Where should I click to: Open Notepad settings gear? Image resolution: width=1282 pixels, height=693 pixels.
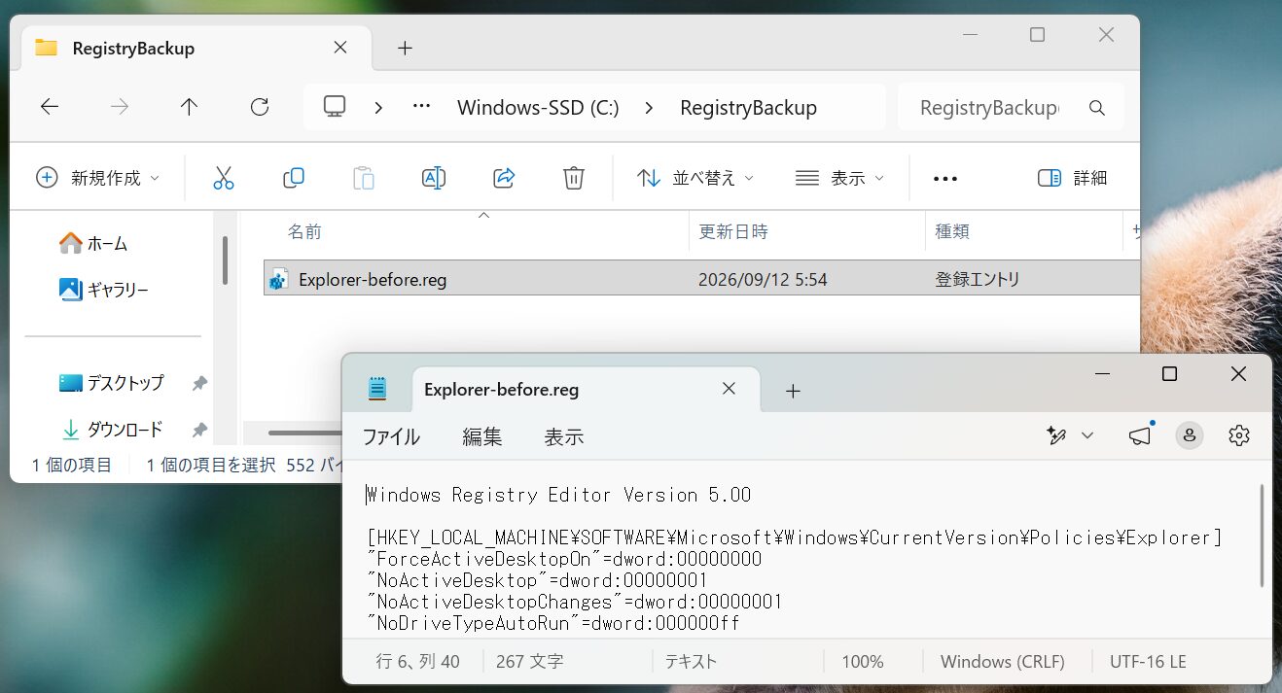click(x=1238, y=435)
